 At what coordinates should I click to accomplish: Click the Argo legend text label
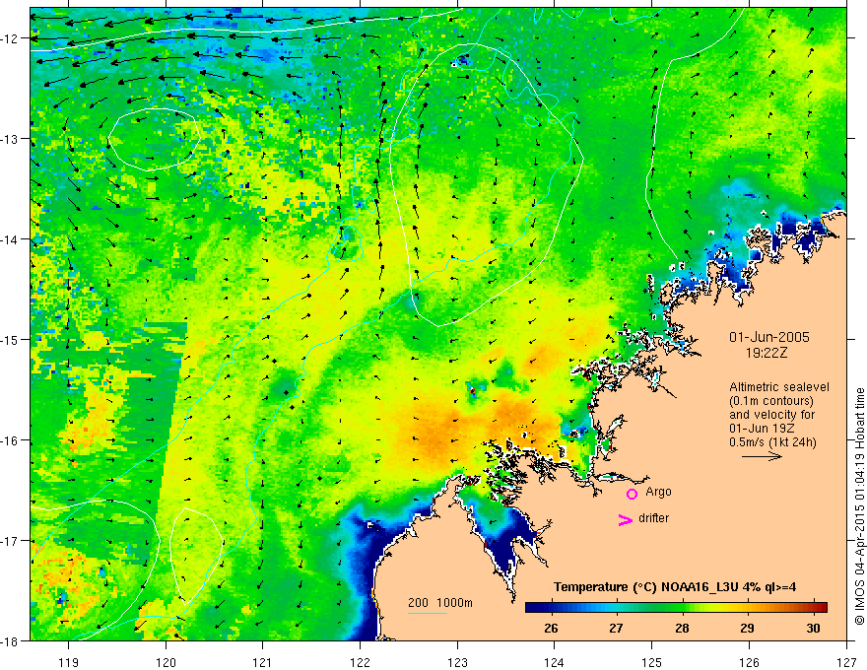(658, 492)
